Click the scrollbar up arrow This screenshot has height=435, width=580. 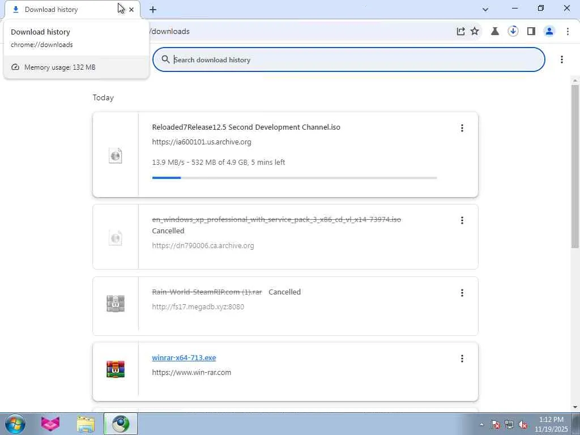point(575,80)
